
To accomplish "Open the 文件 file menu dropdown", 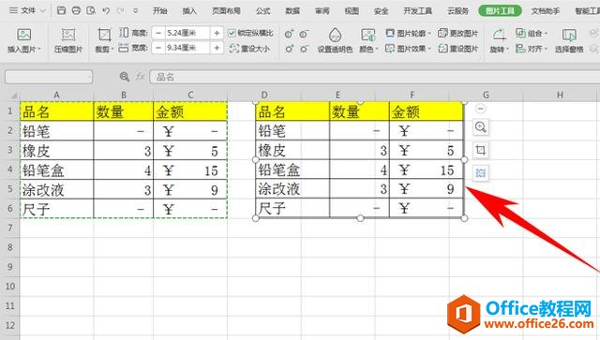I will point(27,10).
